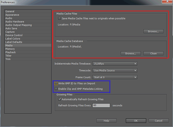Cancel the Preferences dialog
173x127 pixels.
point(159,121)
